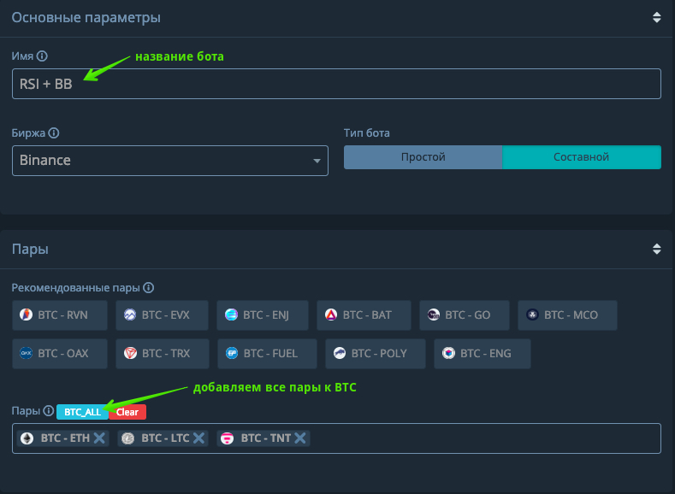Remove the BTC - TNT pair tag
675x494 pixels.
click(300, 438)
